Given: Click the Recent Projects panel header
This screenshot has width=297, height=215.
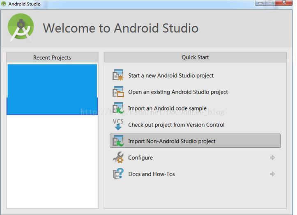Looking at the screenshot, I should coord(52,57).
